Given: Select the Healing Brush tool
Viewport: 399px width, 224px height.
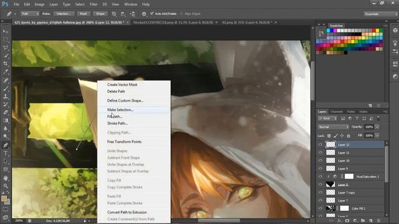Looking at the screenshot, I should 6,80.
